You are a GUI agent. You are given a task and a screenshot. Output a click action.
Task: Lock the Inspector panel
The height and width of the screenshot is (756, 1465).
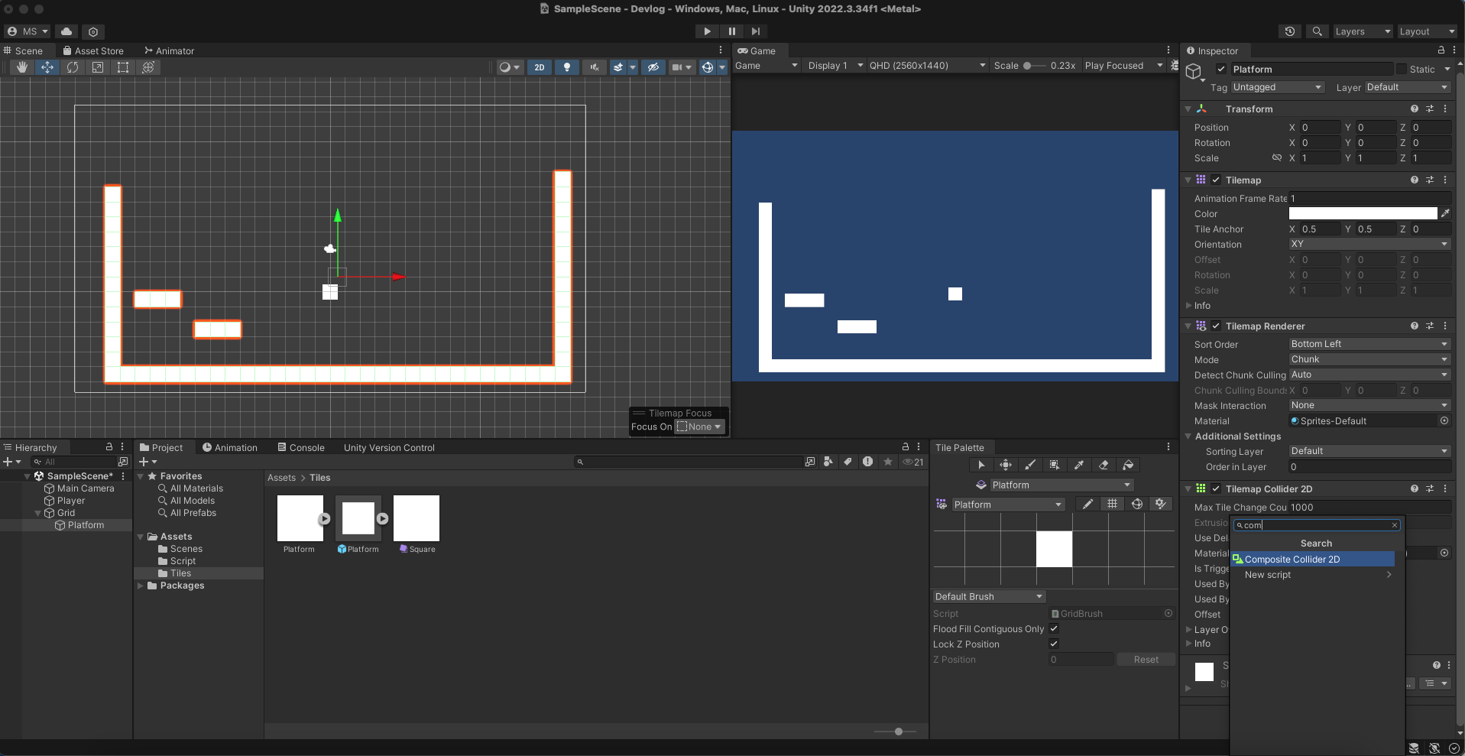click(x=1441, y=50)
